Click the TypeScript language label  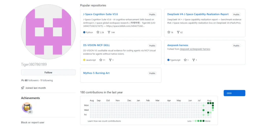(x=175, y=60)
